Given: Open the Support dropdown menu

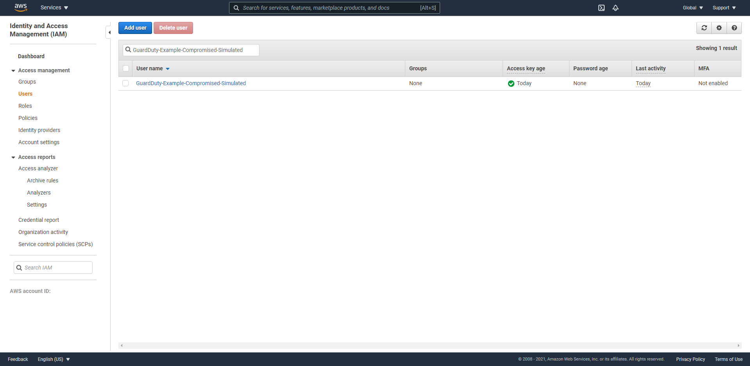Looking at the screenshot, I should click(x=724, y=8).
